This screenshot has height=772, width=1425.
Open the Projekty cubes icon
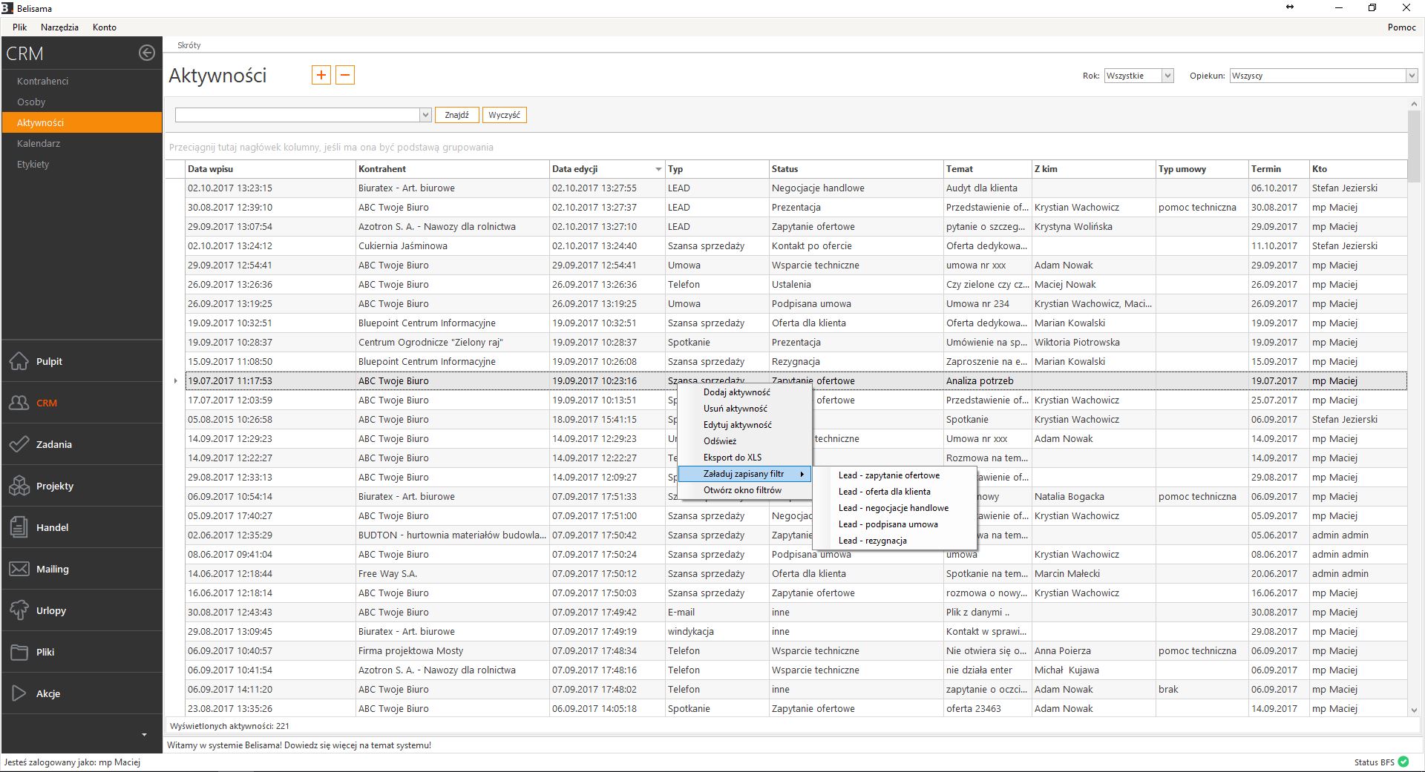(19, 486)
